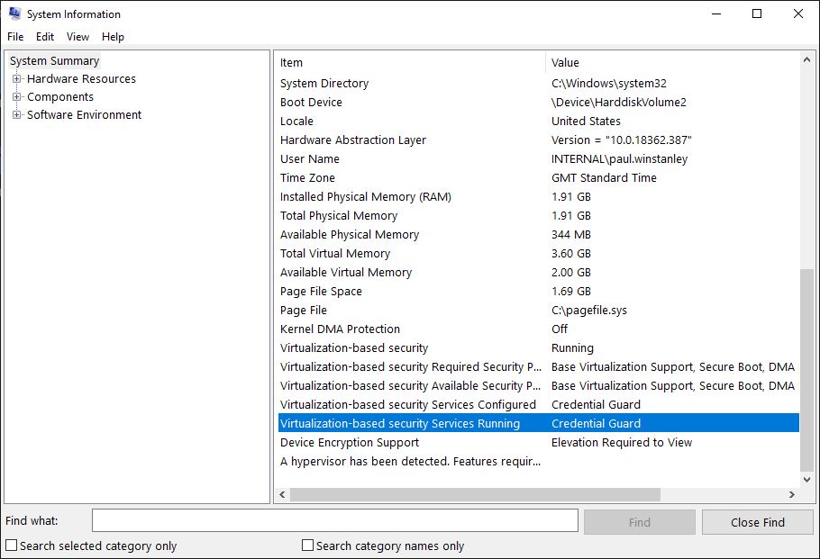The height and width of the screenshot is (559, 820).
Task: Open the Edit menu
Action: point(44,36)
